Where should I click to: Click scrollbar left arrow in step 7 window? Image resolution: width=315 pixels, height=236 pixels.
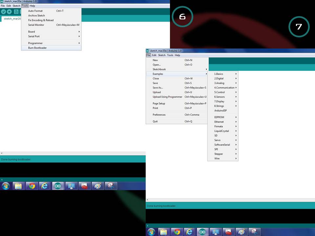coord(147,200)
